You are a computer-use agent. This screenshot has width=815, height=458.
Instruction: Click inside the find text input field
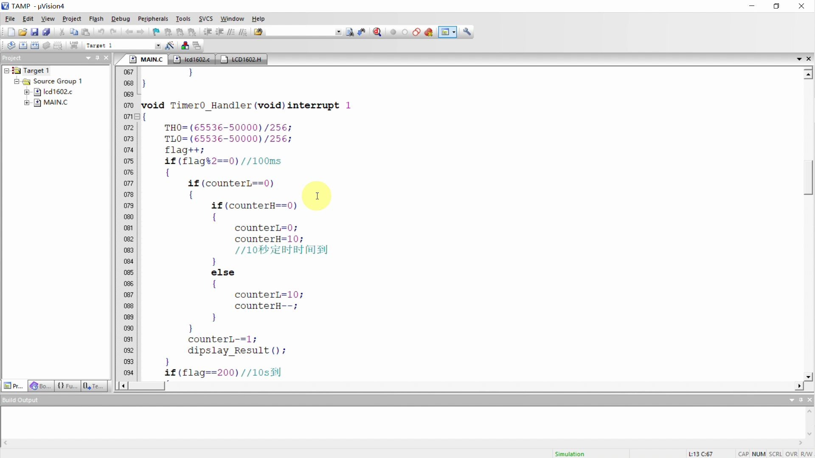pos(300,32)
